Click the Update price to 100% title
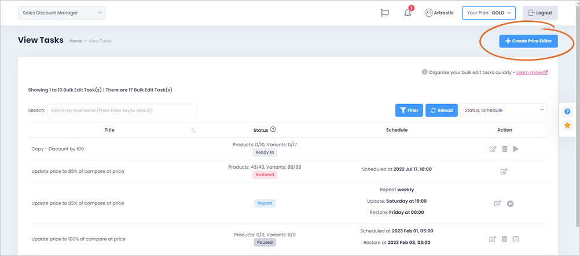Screen dimensions: 580x256 tap(78, 239)
